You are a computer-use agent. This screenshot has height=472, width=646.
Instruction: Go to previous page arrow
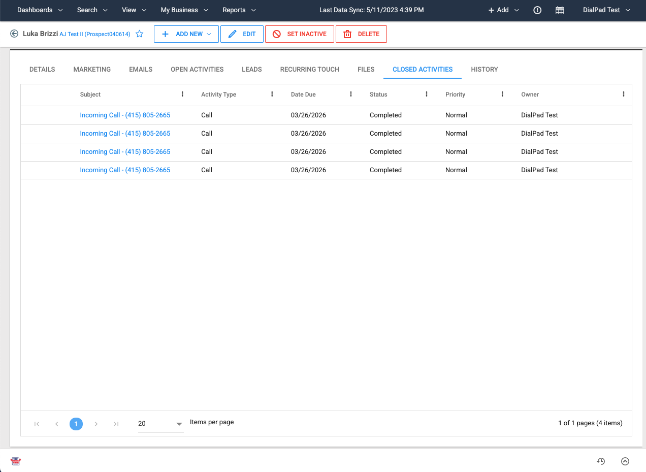click(56, 424)
